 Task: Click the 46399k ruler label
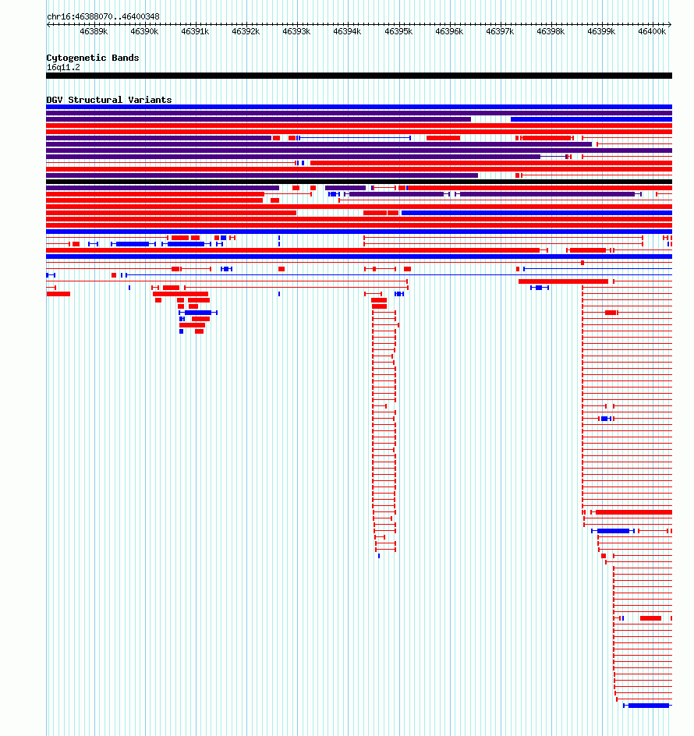(x=601, y=31)
